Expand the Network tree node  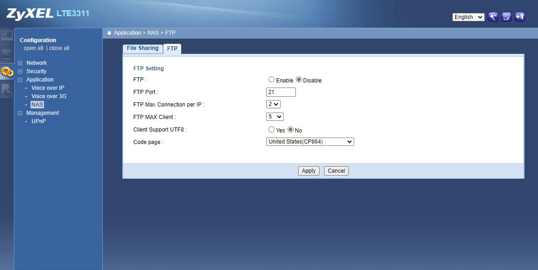pos(20,63)
